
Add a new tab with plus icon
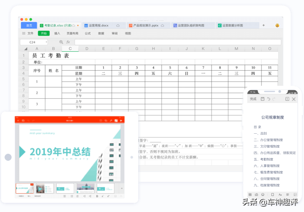264,25
